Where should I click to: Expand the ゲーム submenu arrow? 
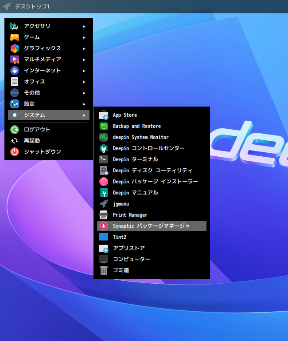(x=84, y=37)
